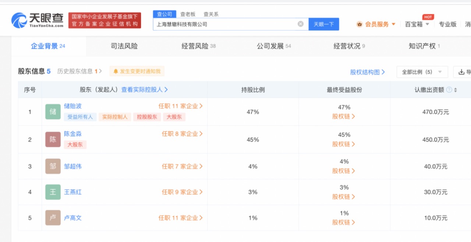The height and width of the screenshot is (242, 471).
Task: Click avatar icon for 陈金淼
Action: pyautogui.click(x=53, y=140)
